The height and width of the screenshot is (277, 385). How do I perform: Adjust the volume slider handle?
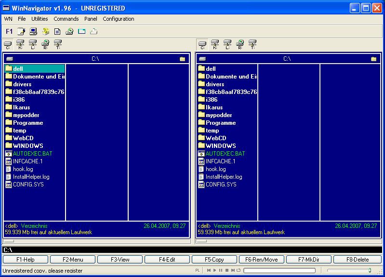pyautogui.click(x=370, y=270)
